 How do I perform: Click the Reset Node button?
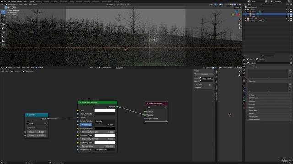click(x=205, y=74)
